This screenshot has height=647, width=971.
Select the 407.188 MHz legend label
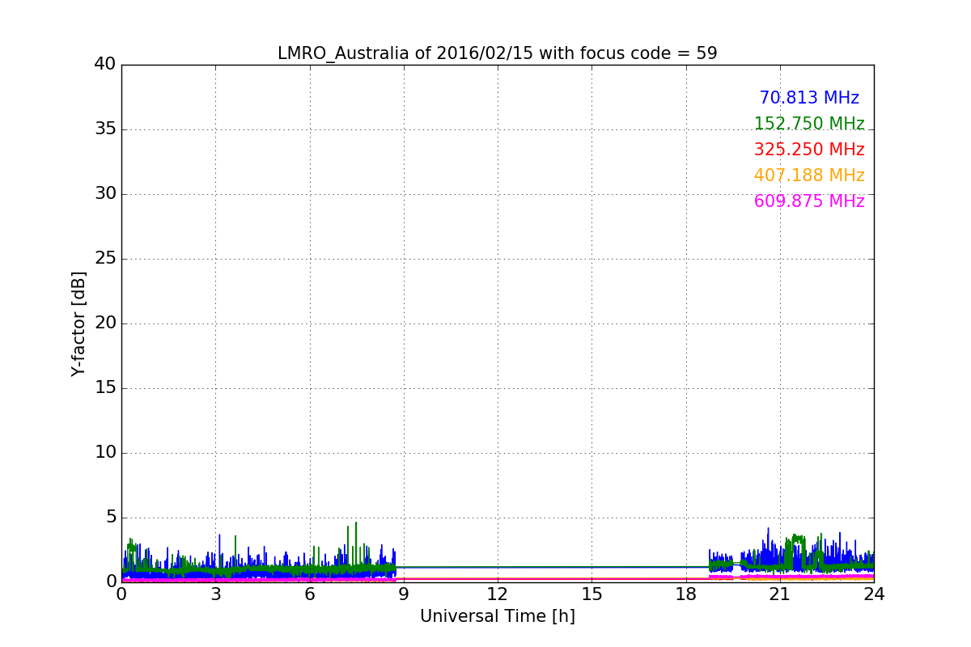coord(809,175)
